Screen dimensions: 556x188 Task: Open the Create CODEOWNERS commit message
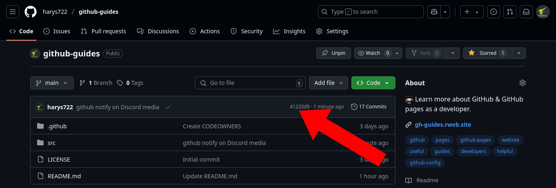(x=212, y=126)
